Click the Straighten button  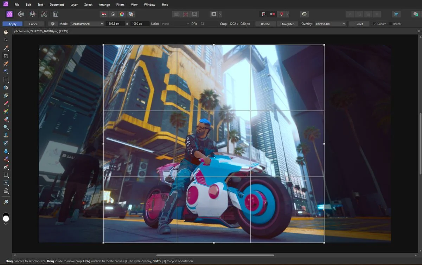tap(287, 24)
